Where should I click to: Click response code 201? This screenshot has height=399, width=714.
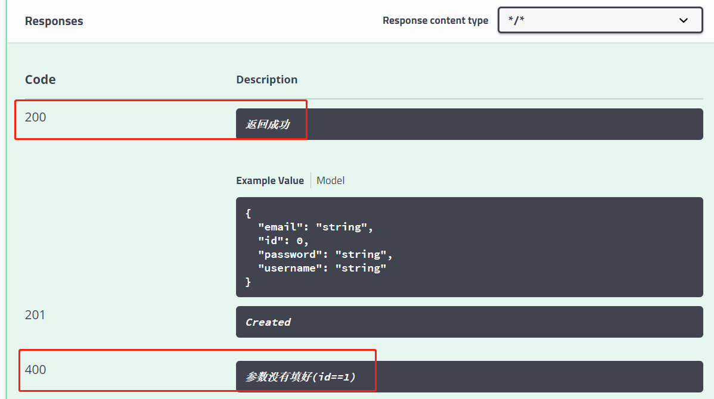coord(35,315)
